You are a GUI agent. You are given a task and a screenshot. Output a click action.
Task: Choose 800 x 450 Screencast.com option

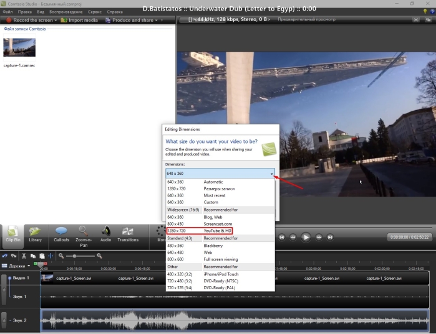pyautogui.click(x=220, y=224)
